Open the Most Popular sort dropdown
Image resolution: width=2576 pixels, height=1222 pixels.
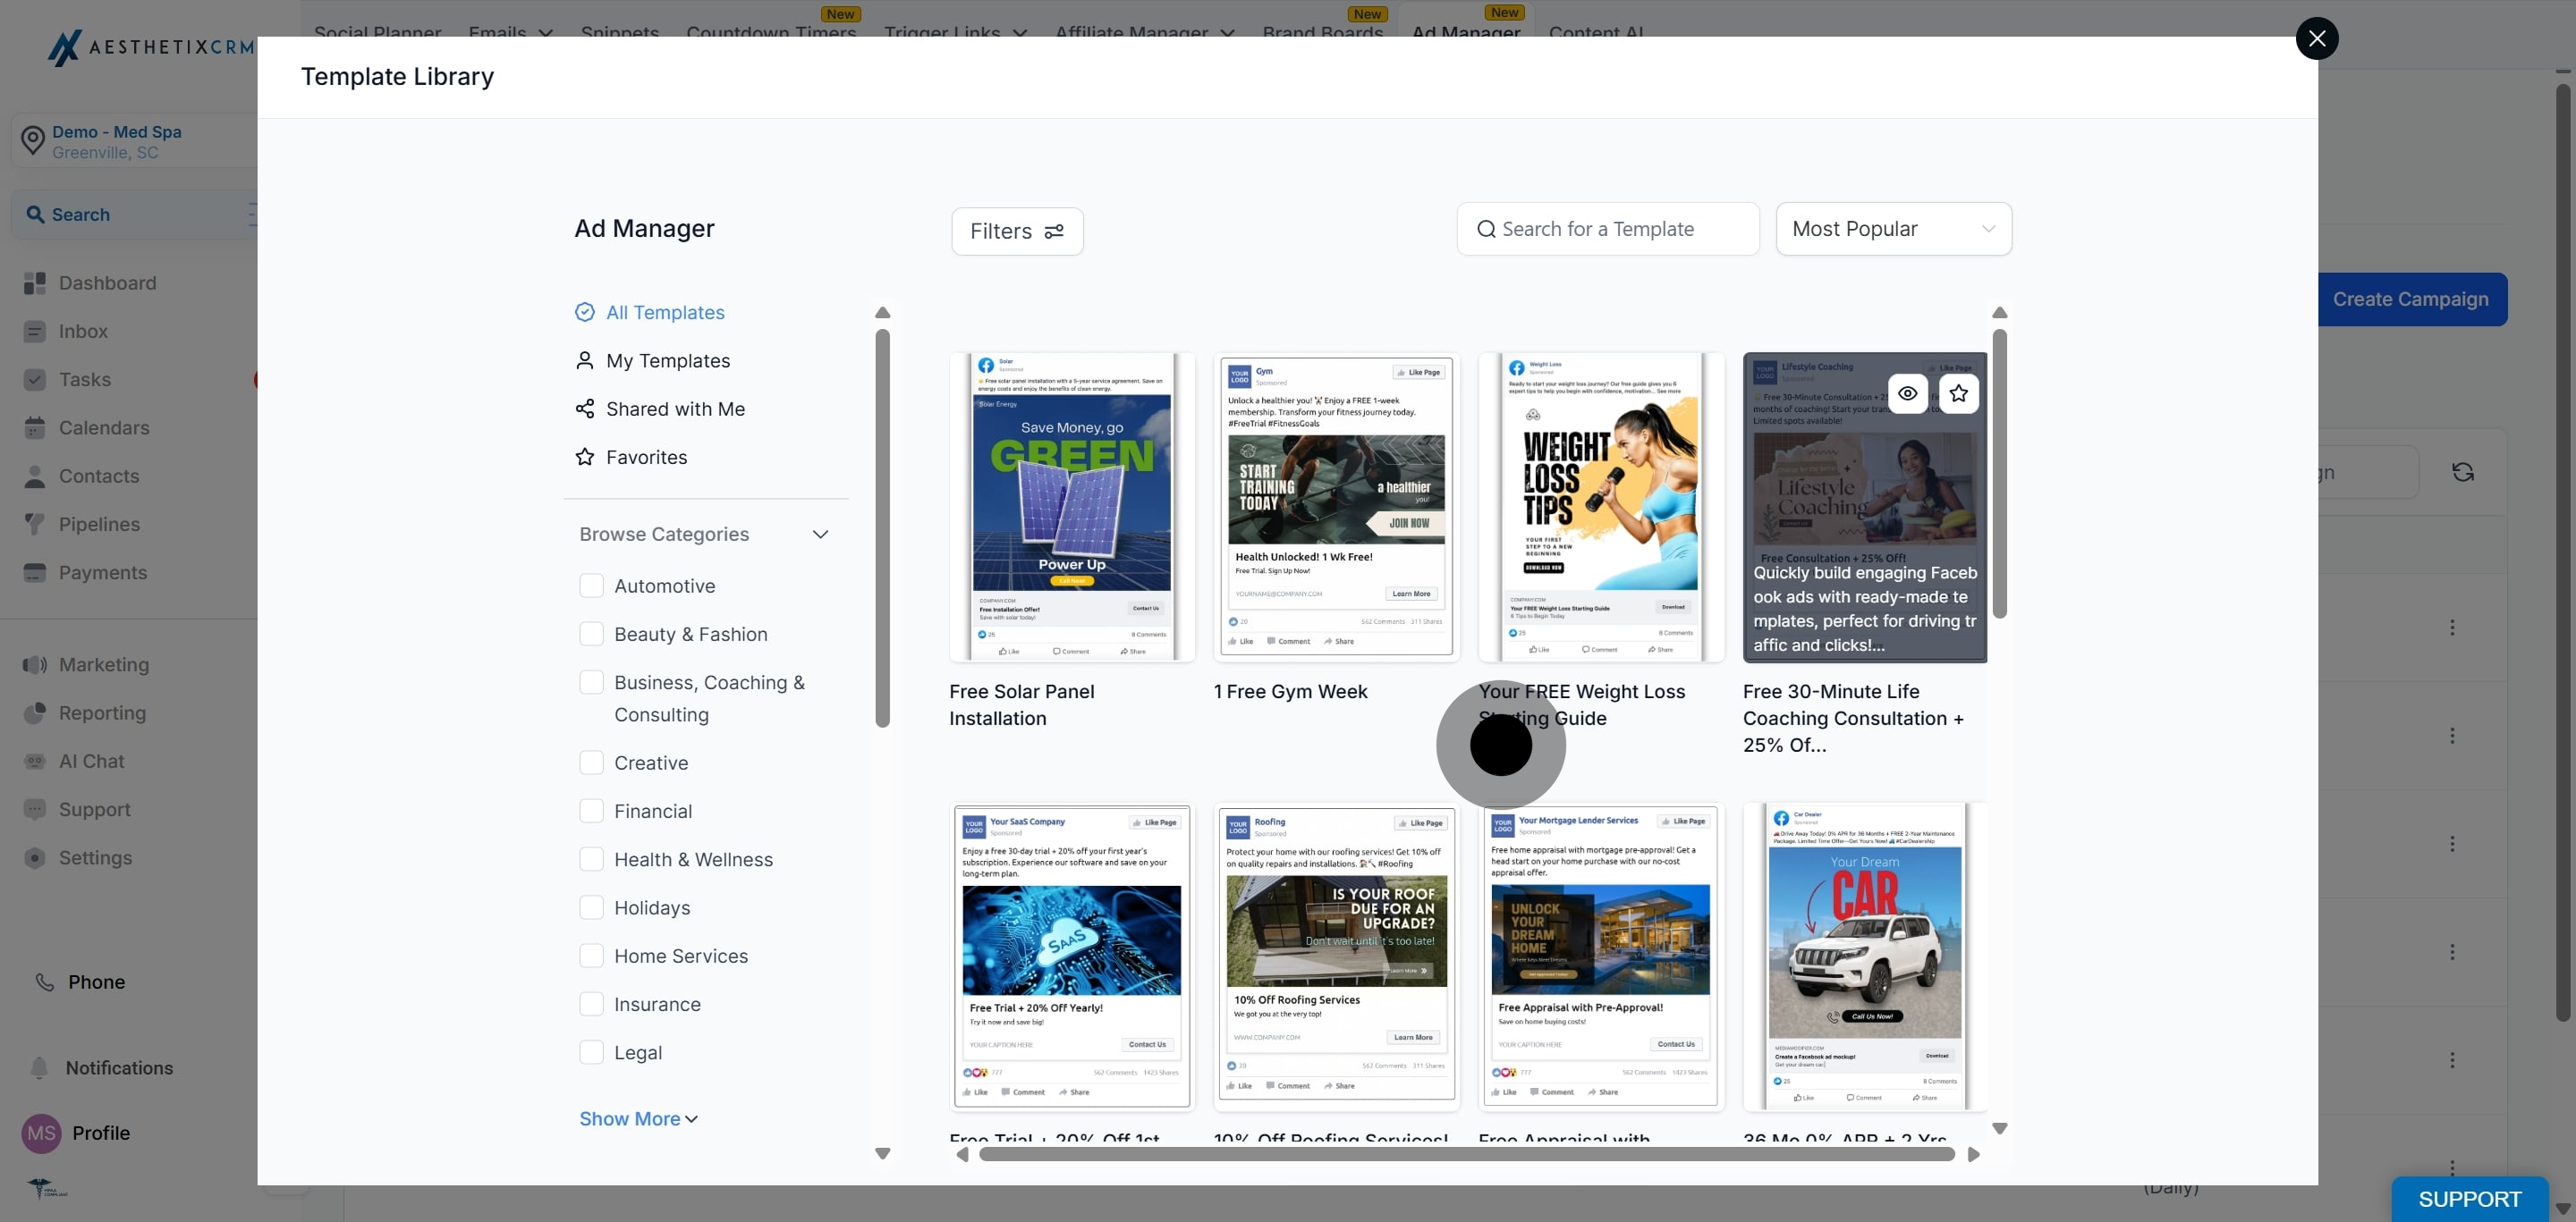point(1893,229)
